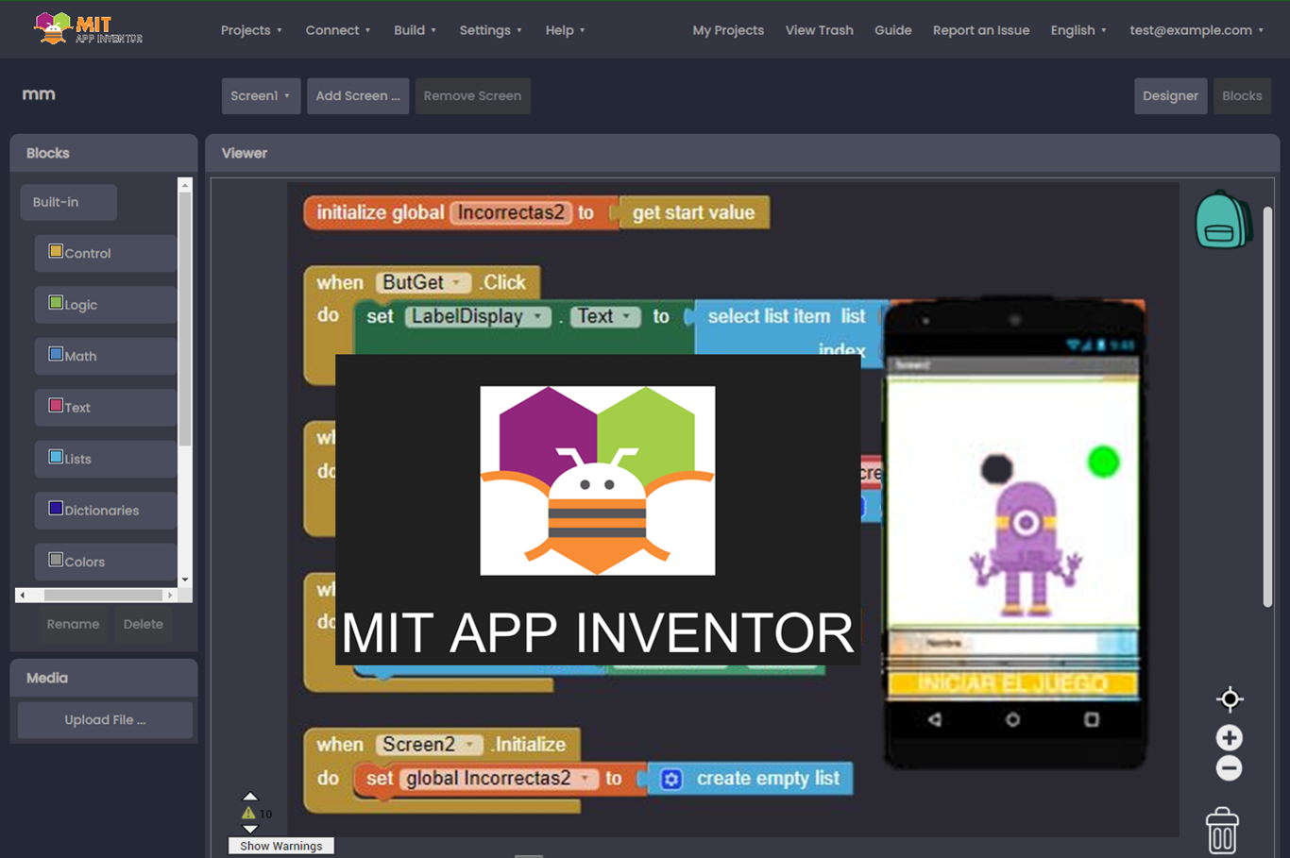Click the center workspace crosshair icon
The image size is (1290, 858).
point(1230,699)
